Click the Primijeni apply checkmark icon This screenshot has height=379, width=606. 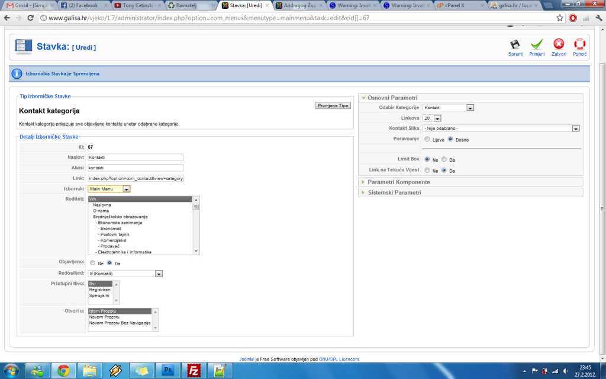(537, 45)
